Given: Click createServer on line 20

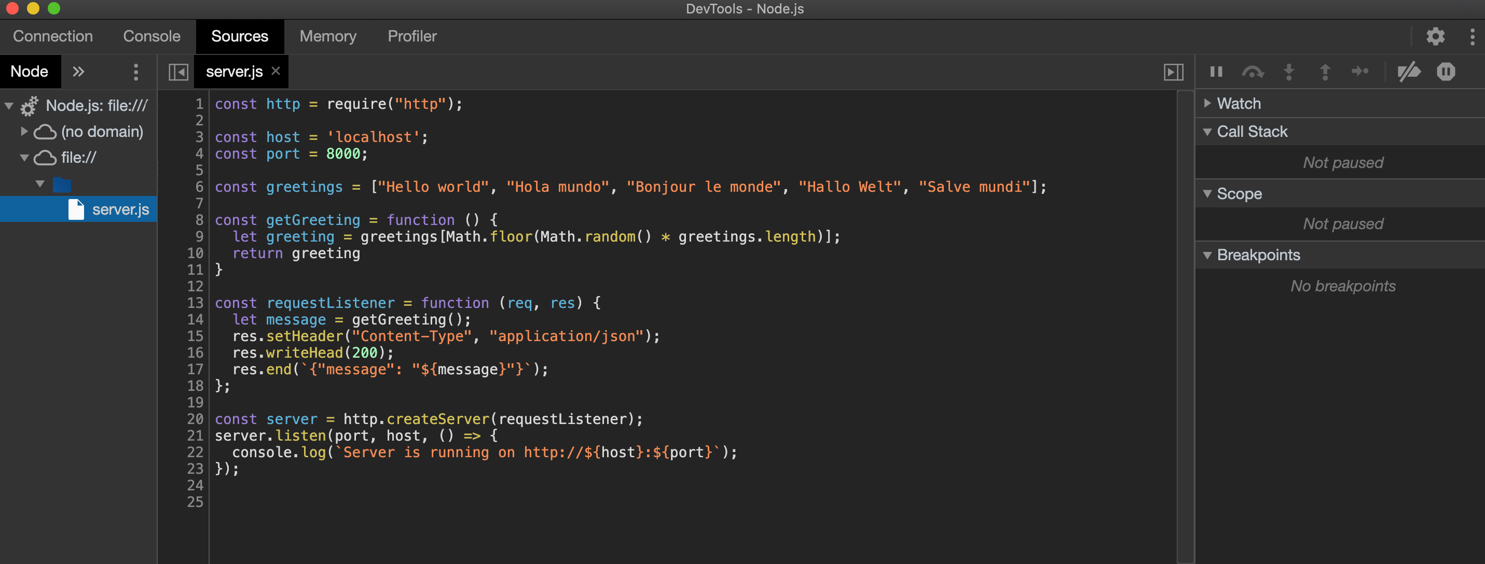Looking at the screenshot, I should tap(437, 419).
